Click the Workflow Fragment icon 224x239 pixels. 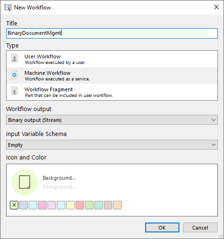(15, 91)
